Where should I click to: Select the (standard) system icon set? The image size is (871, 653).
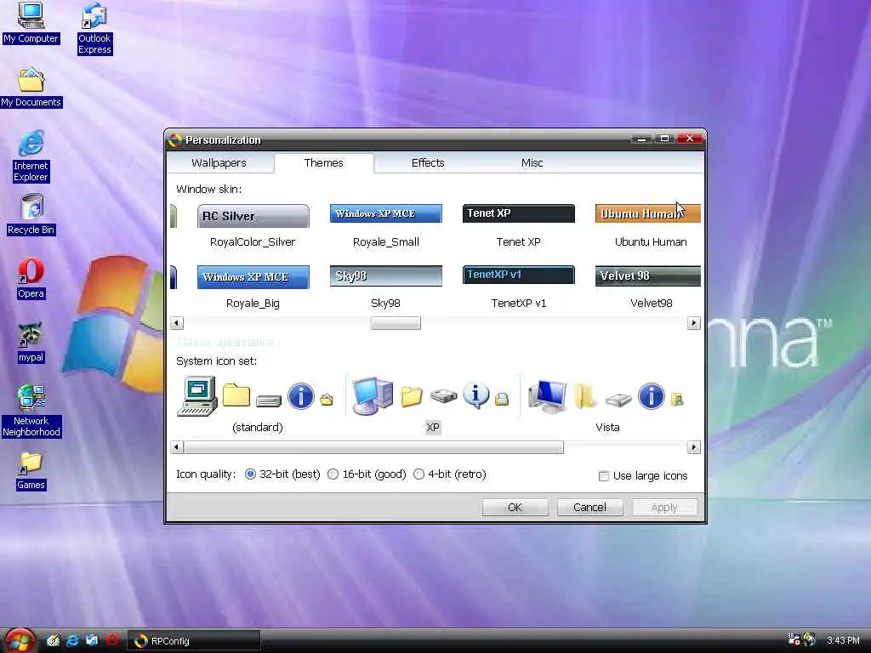click(257, 405)
